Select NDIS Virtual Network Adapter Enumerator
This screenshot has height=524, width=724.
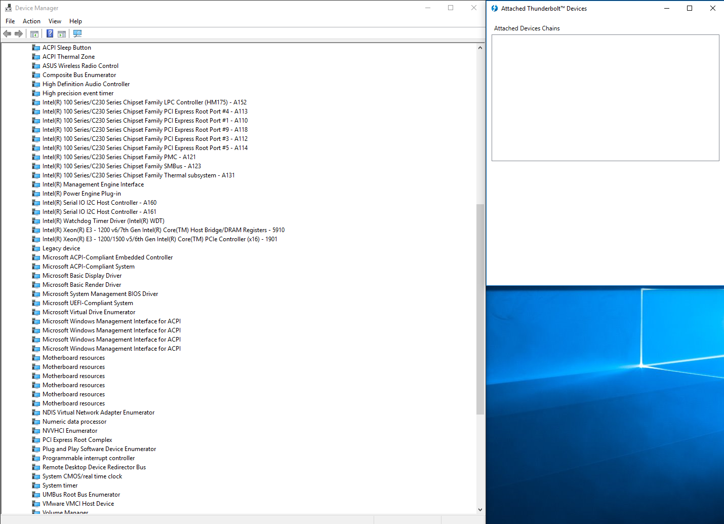(98, 413)
